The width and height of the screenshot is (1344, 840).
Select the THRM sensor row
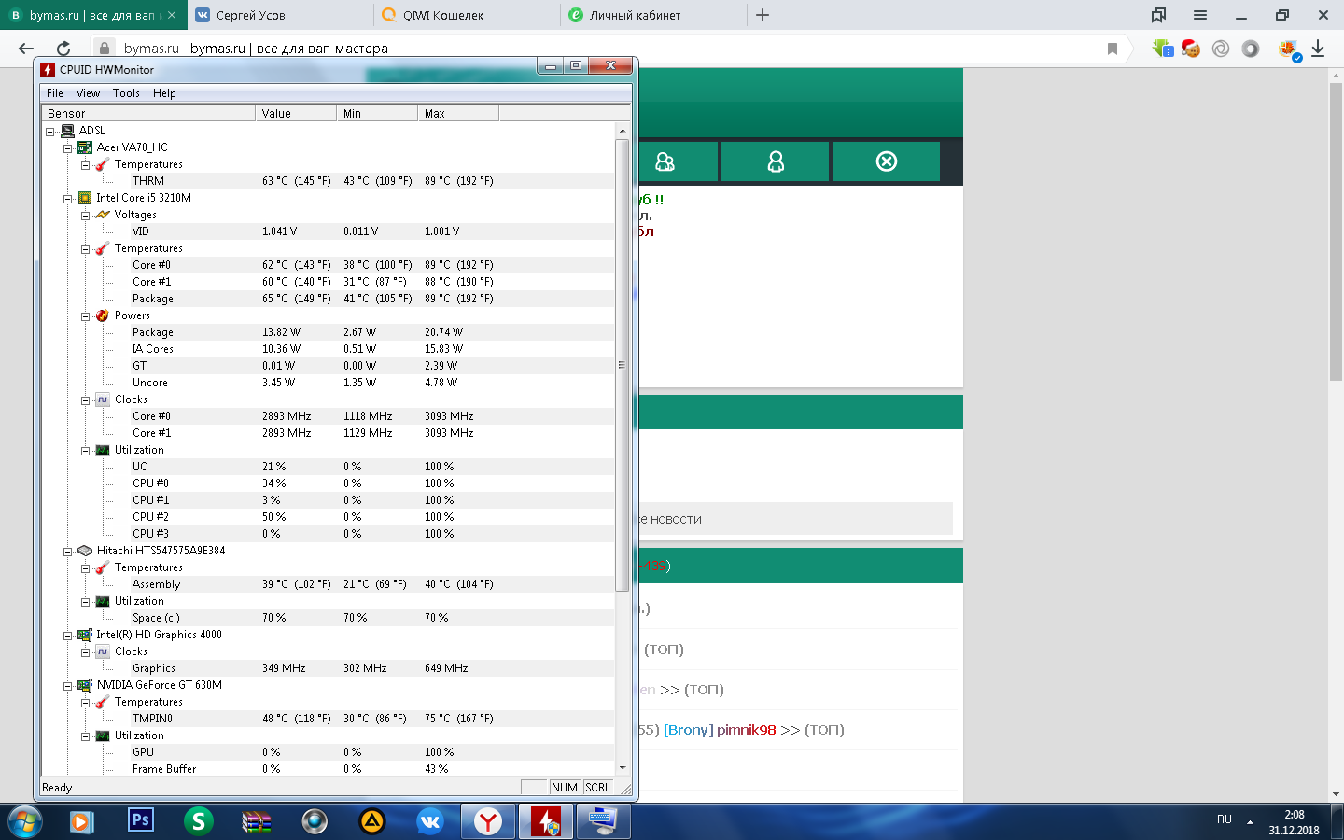tap(329, 181)
